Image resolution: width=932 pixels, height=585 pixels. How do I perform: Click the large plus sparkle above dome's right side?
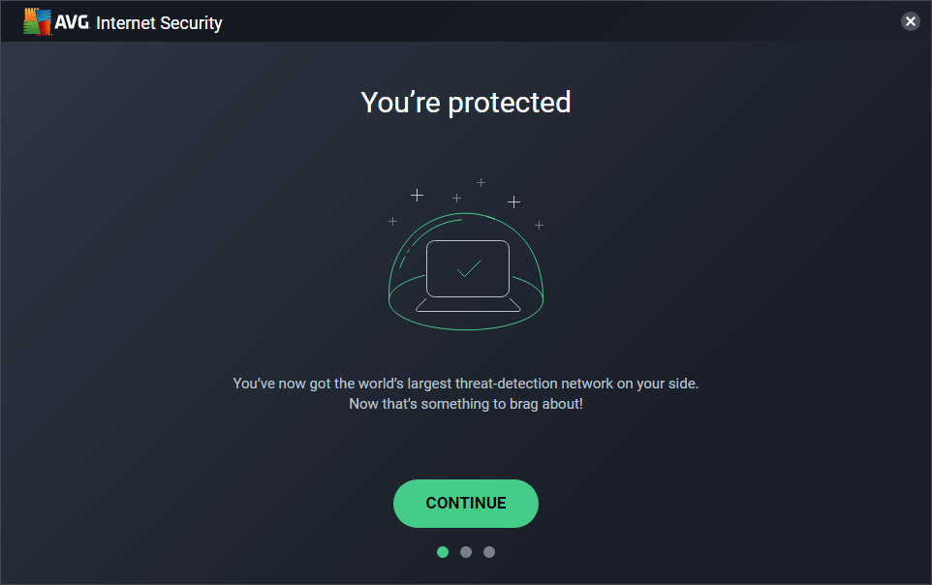click(x=513, y=201)
